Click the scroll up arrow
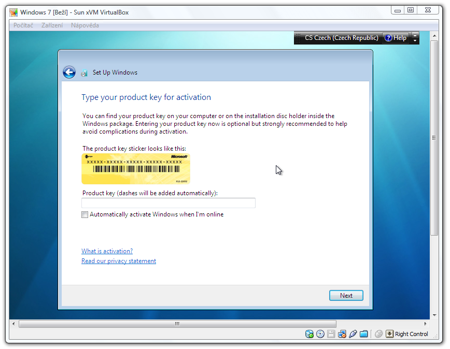The image size is (450, 349). tap(434, 36)
